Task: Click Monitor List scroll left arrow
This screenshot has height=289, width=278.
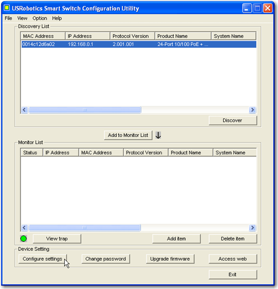Action: click(x=24, y=228)
